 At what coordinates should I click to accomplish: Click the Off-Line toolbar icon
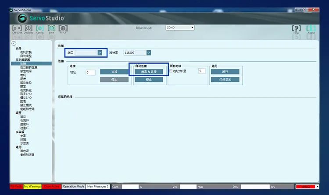coord(17,28)
